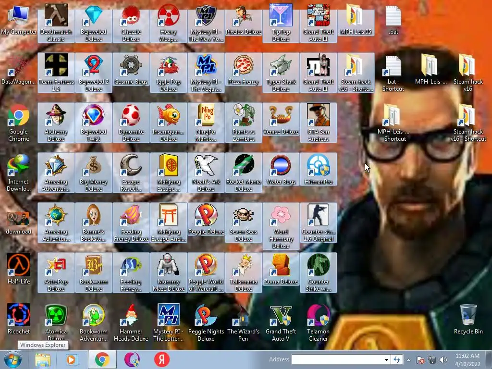Select Telamon Cleaner icon
492x369 pixels.
pyautogui.click(x=319, y=322)
